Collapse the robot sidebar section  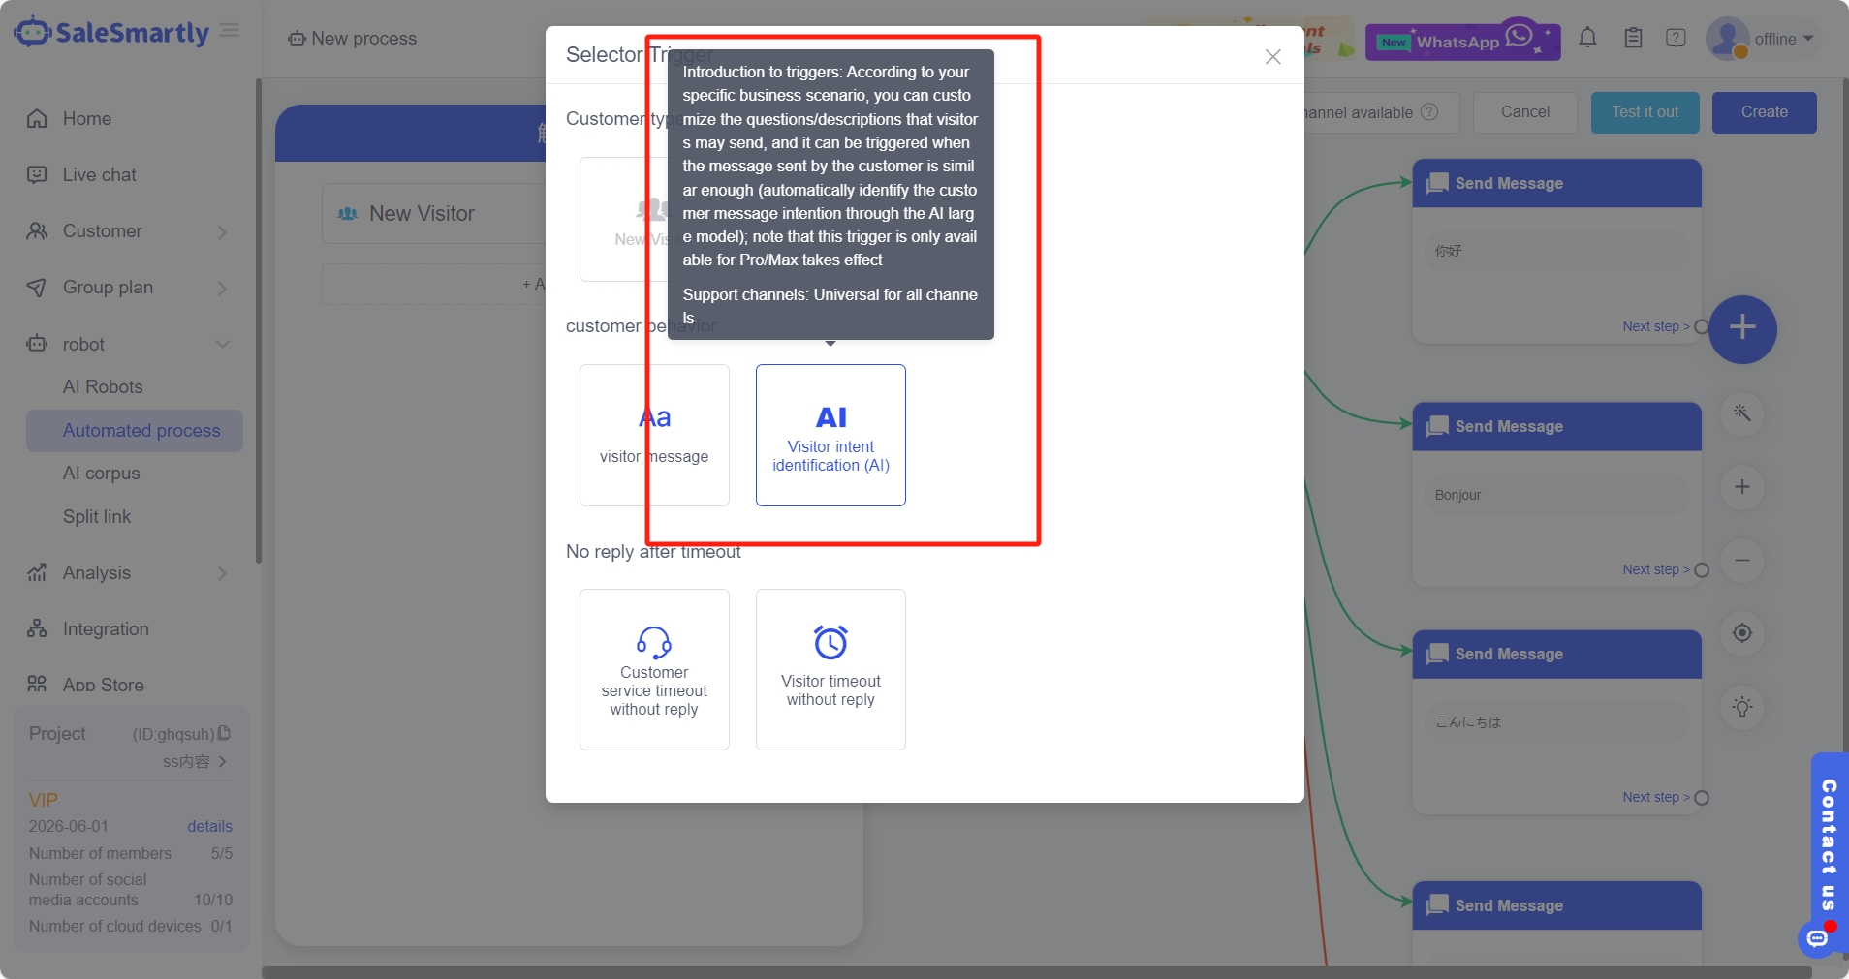coord(223,344)
